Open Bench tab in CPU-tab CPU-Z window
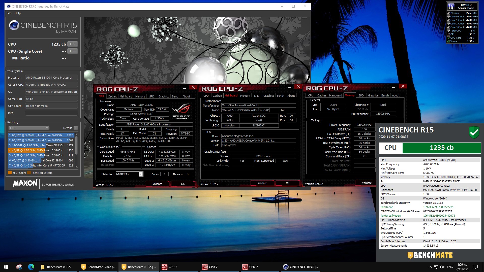Viewport: 484px width, 272px height. [175, 96]
